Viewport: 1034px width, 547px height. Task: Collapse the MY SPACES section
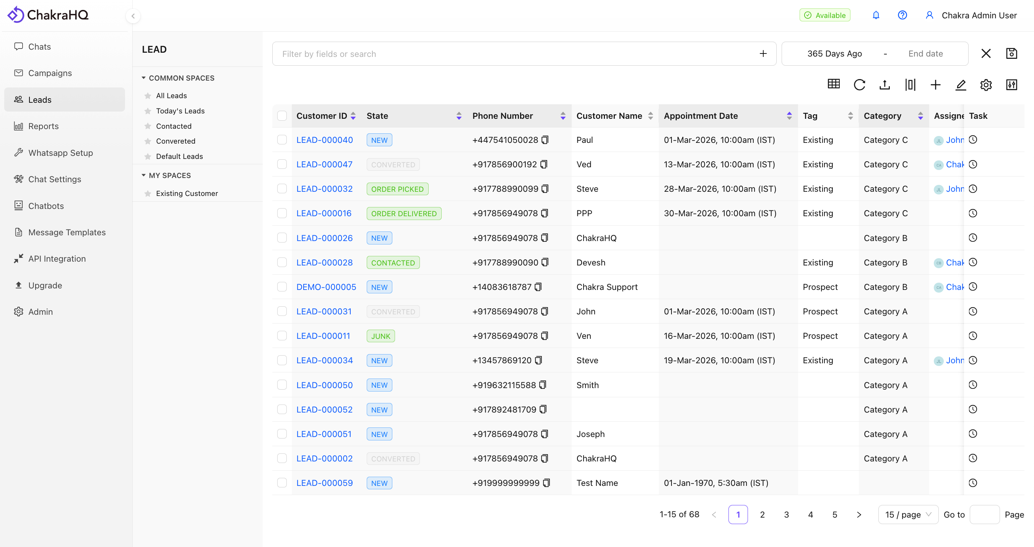pos(143,175)
